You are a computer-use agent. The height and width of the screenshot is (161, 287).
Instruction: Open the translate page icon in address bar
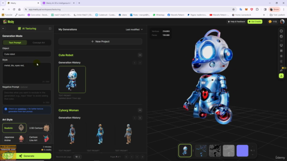click(x=241, y=9)
